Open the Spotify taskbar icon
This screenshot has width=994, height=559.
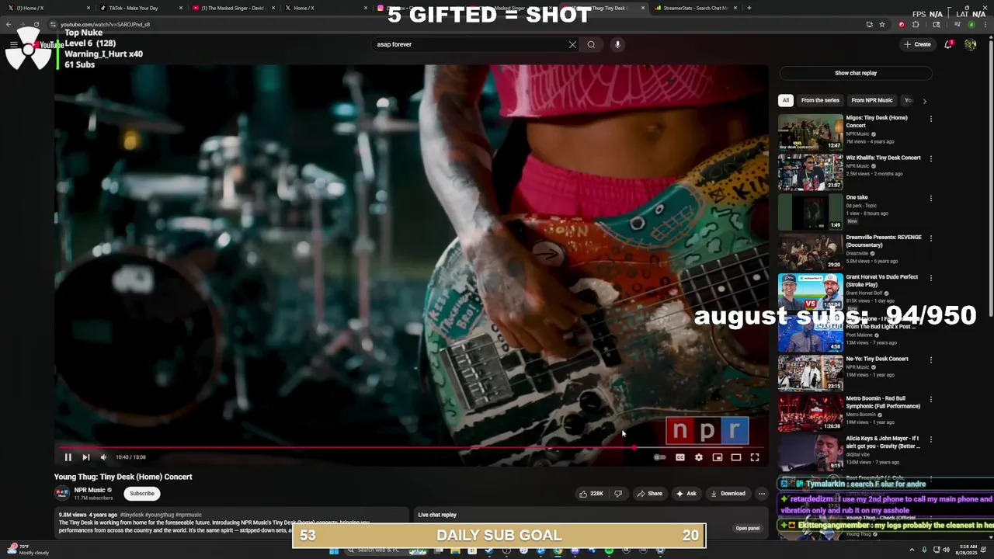609,550
